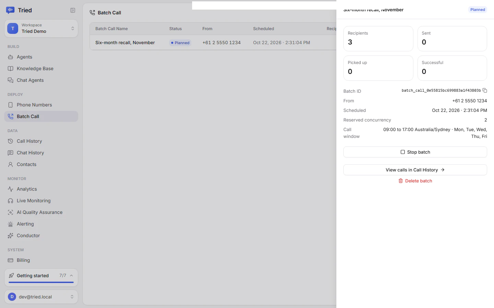Open the dev@tried.local account menu

pos(41,297)
